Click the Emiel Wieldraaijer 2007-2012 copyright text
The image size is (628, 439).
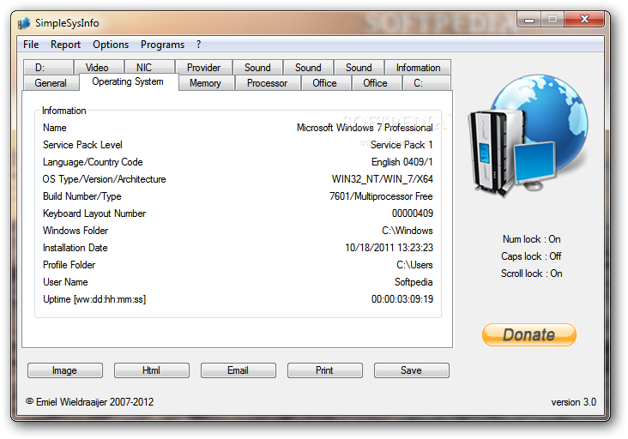[90, 402]
